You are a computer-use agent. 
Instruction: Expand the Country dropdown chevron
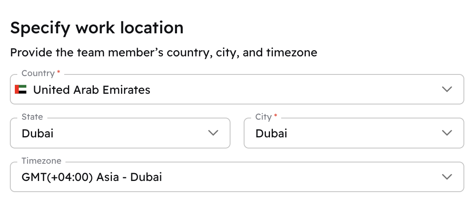coord(447,89)
